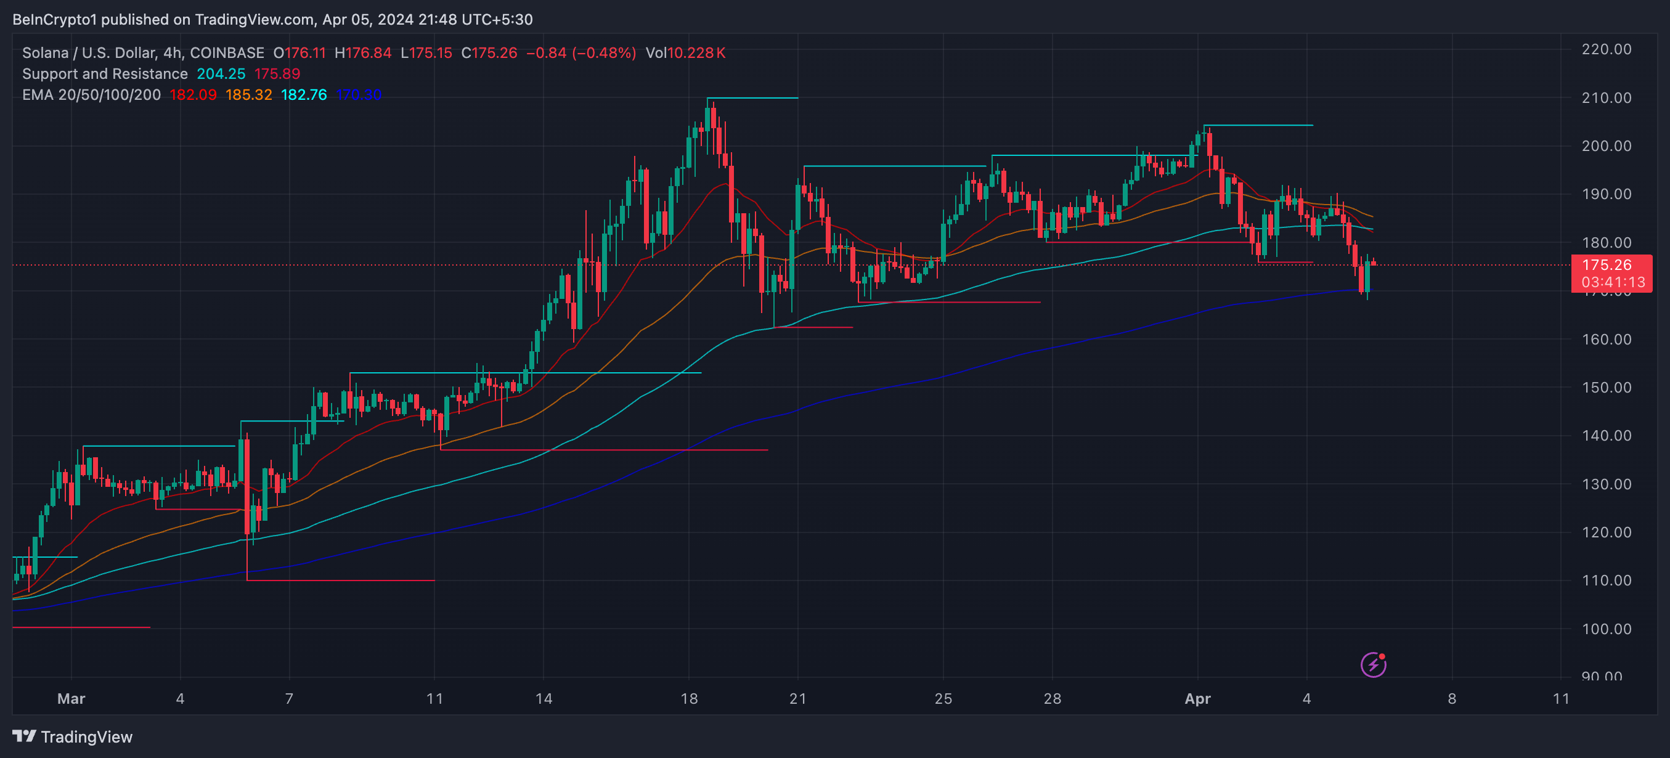This screenshot has height=758, width=1670.
Task: Click the blue EMA 200 value 170.30
Action: [359, 95]
